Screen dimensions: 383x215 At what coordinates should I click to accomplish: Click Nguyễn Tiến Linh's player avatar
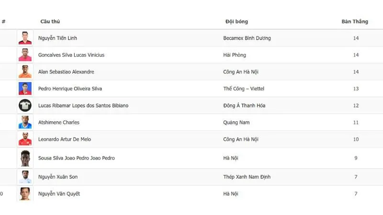coord(25,38)
